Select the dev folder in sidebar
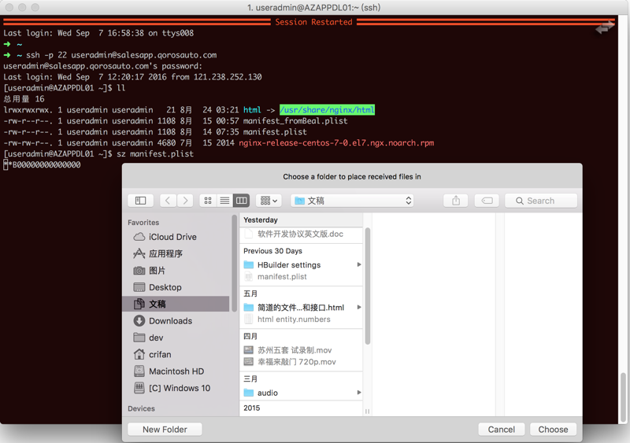Viewport: 630px width, 443px height. click(x=176, y=338)
